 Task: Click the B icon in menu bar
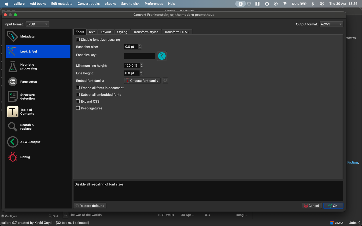[x=257, y=3]
